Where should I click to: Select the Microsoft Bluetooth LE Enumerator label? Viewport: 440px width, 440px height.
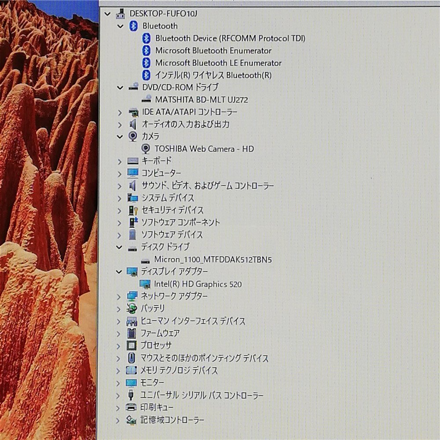pyautogui.click(x=218, y=63)
